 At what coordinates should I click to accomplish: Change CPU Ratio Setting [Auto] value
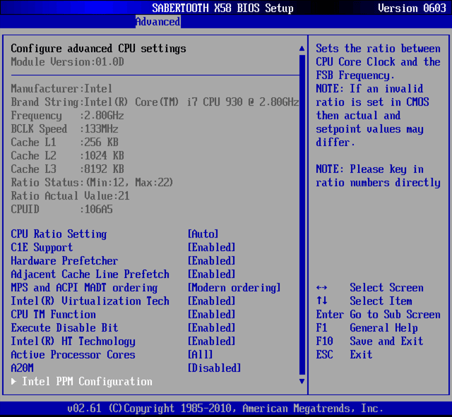[203, 234]
